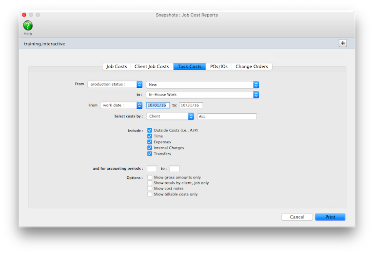Uncheck the Outside Costs checkbox

click(x=150, y=131)
